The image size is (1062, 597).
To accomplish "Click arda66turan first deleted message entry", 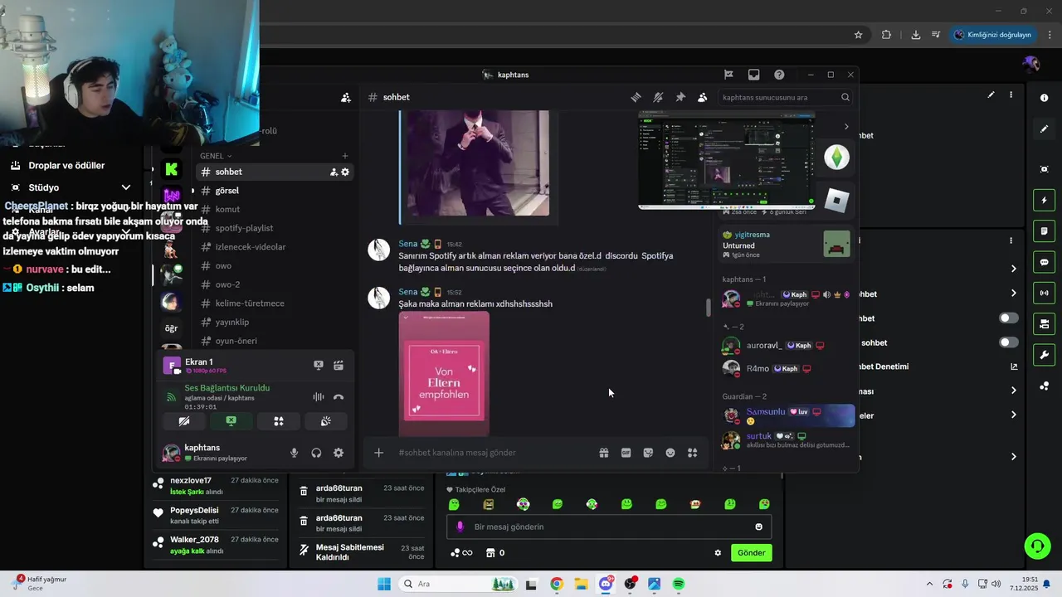I will (x=361, y=493).
